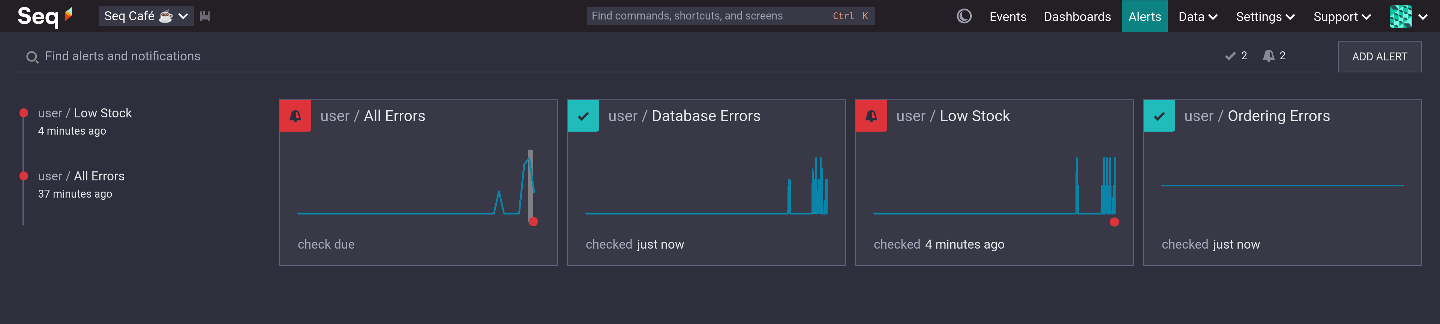Screen dimensions: 1440x324
Task: Click the Ordering Errors flat line chart
Action: point(1282,186)
